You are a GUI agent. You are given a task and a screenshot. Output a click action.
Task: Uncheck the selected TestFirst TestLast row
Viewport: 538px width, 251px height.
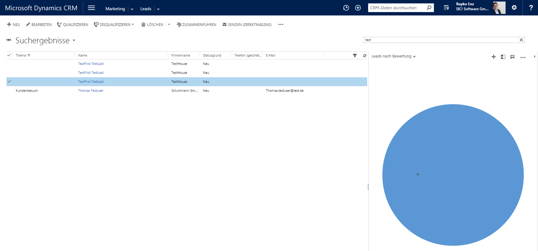[9, 81]
